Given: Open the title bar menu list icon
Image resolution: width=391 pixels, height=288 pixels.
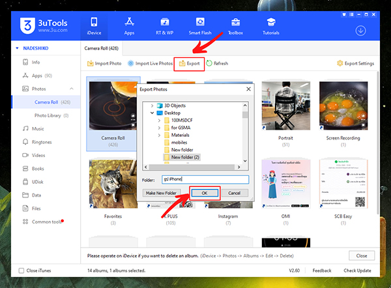Looking at the screenshot, I should tap(351, 14).
